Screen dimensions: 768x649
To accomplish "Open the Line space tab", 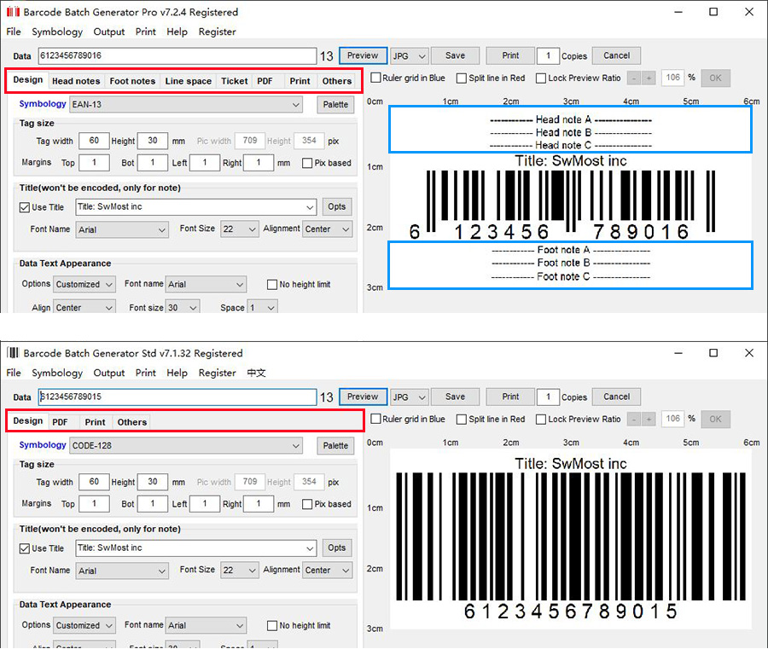I will tap(188, 81).
